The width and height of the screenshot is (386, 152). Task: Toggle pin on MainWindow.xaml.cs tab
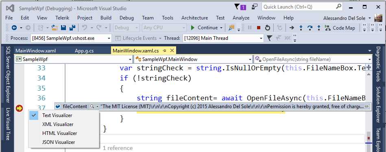tap(164, 51)
